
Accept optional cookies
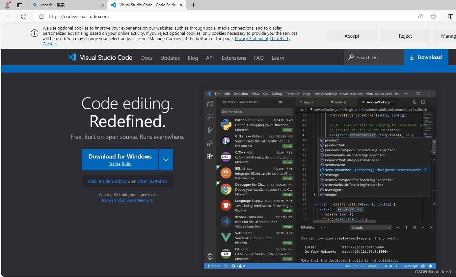(x=352, y=36)
